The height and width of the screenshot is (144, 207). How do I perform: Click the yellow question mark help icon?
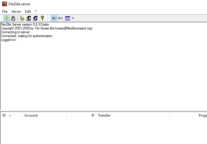[42, 18]
